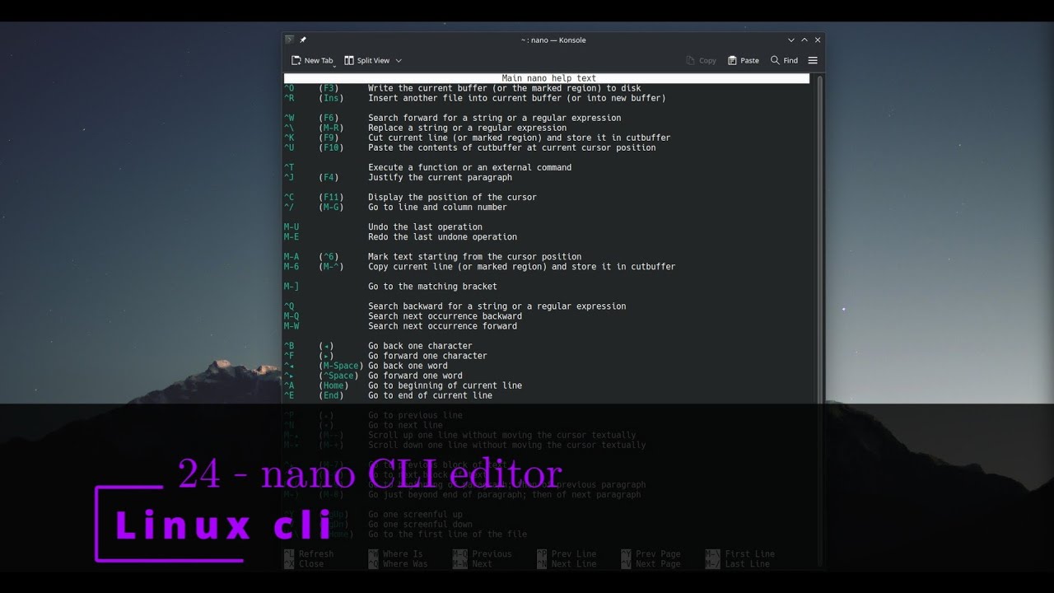Click 'Search next occurrence backward' line
Viewport: 1054px width, 593px height.
coord(445,315)
